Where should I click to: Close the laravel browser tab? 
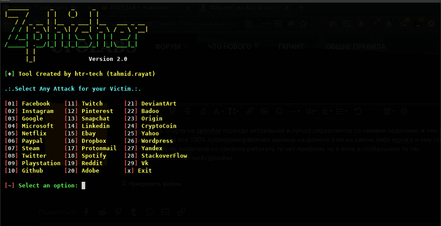point(89,8)
